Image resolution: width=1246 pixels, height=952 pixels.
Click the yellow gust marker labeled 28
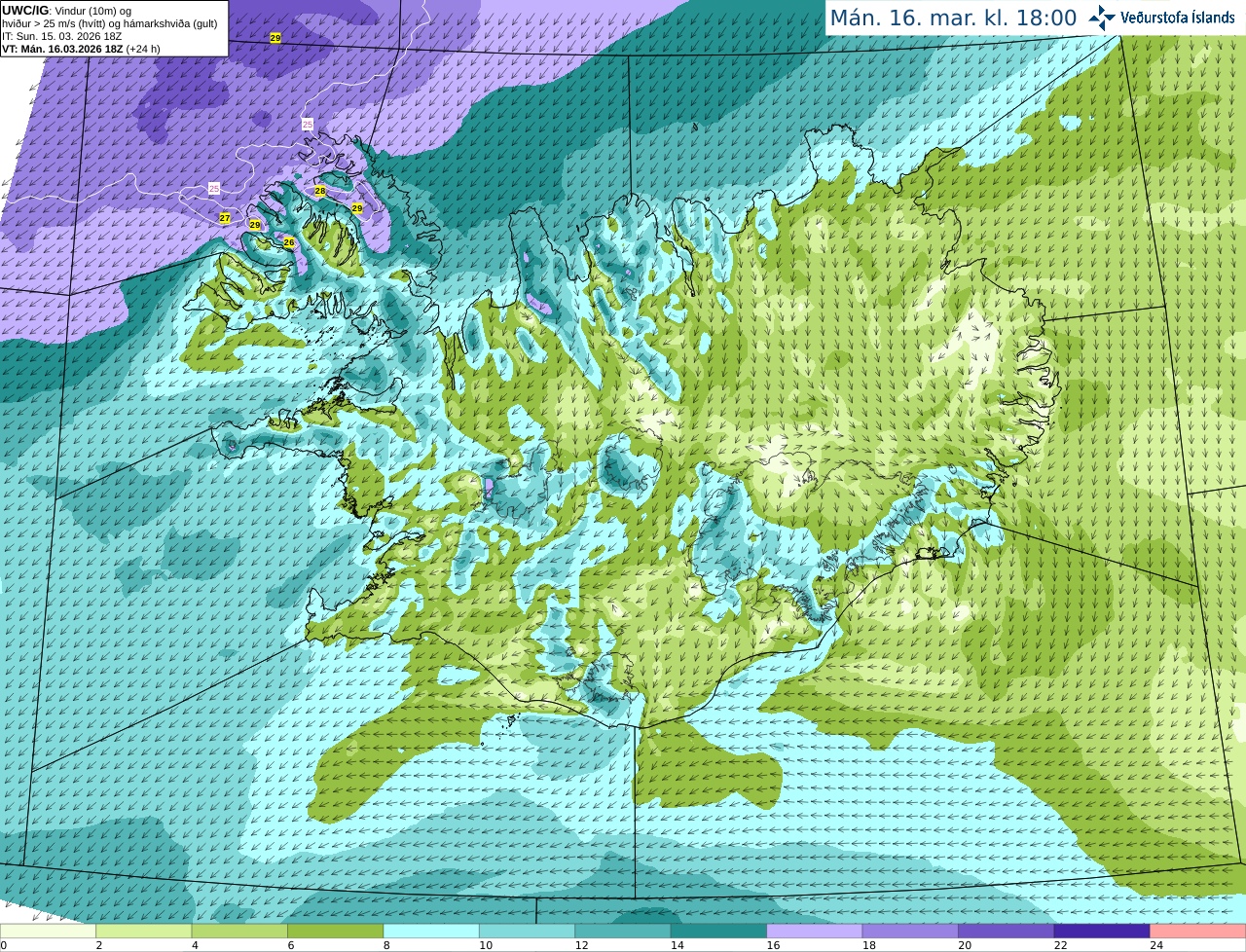(320, 191)
